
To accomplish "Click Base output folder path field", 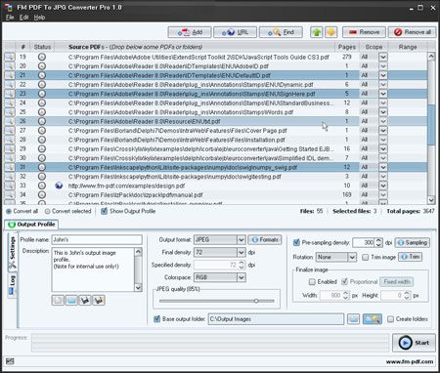I will click(276, 319).
